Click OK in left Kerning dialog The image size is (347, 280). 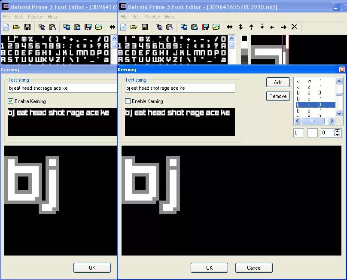92,268
